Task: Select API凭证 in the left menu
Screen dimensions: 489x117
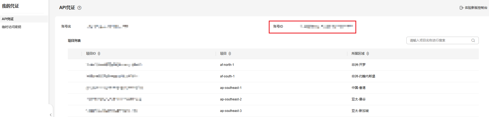Action: coord(8,19)
